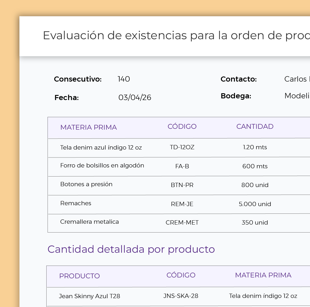
Task: Click the code TD-12OZ
Action: click(x=182, y=147)
